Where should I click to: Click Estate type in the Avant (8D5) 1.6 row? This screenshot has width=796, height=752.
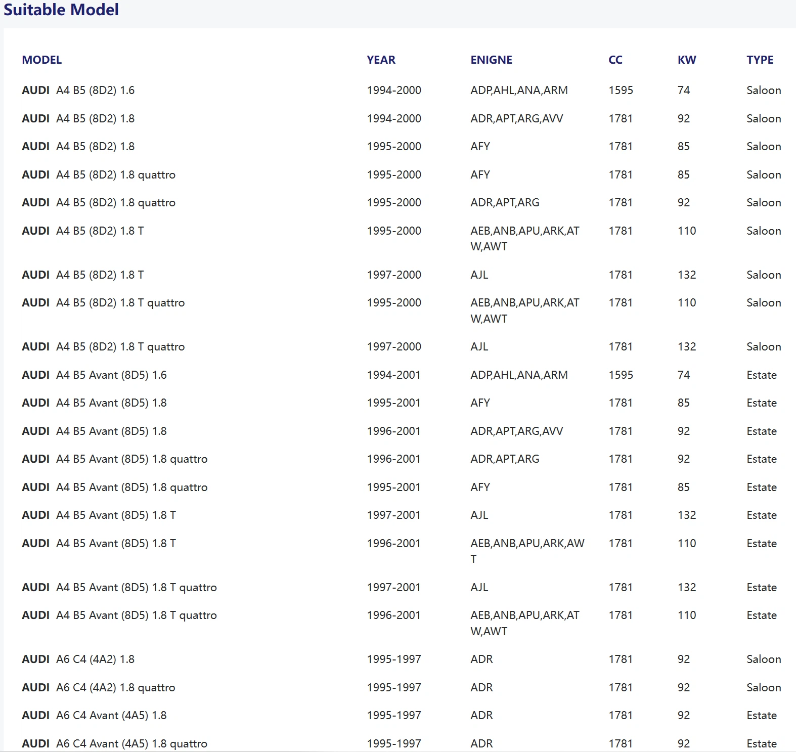click(762, 375)
